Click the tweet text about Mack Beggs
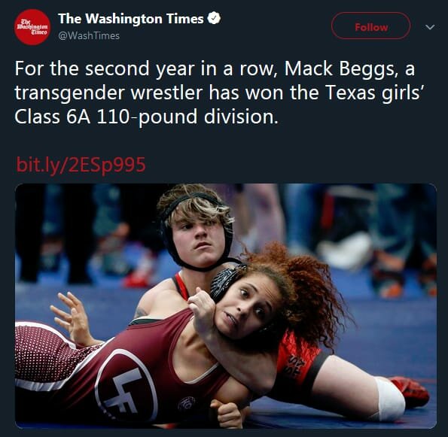Viewport: 448px width, 437px height. point(218,93)
